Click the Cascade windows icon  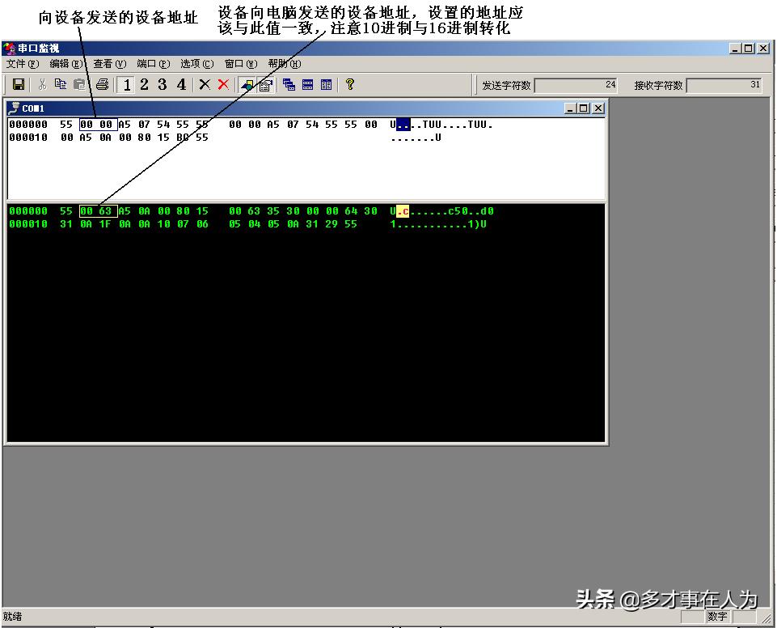[289, 85]
